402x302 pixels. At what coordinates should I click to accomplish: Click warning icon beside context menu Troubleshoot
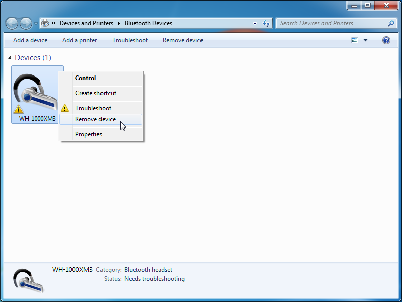click(65, 108)
